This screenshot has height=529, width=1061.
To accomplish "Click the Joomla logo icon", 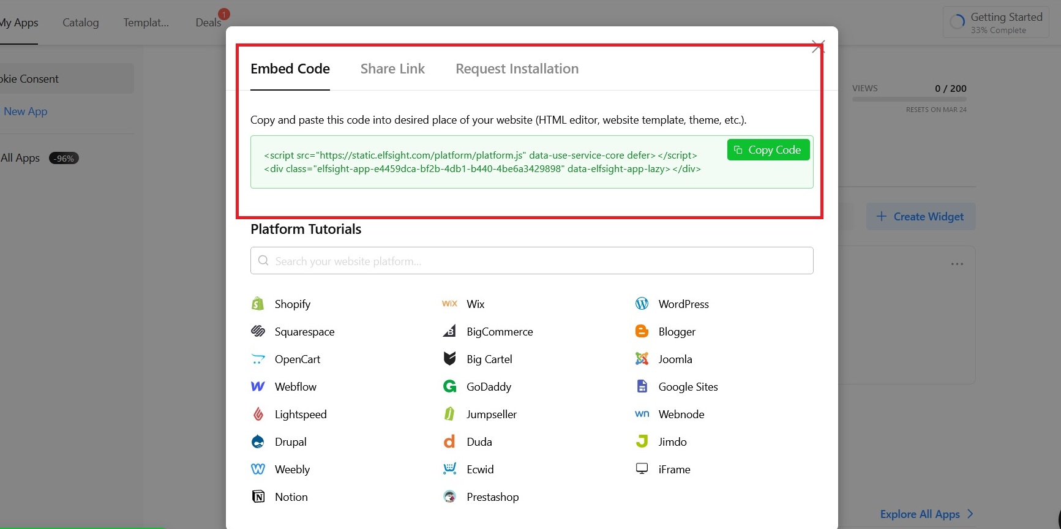I will [642, 359].
